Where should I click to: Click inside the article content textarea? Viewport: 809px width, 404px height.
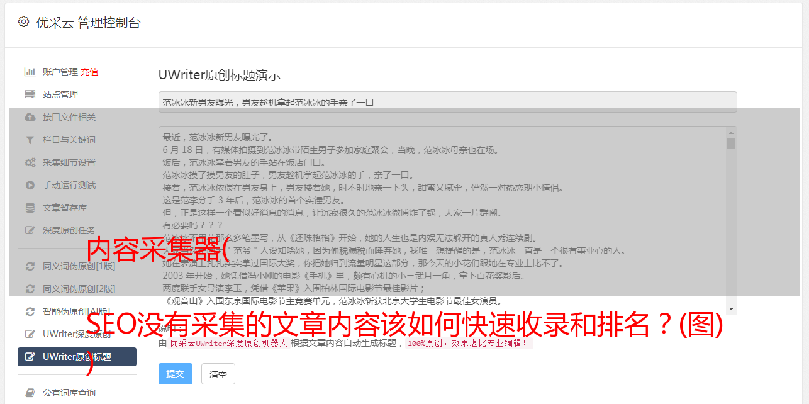click(x=442, y=221)
